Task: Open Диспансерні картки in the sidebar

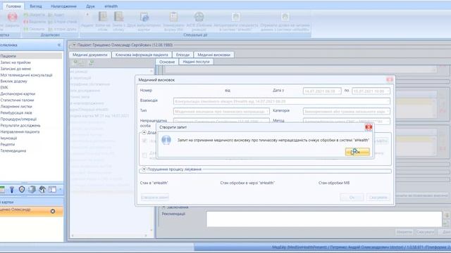Action: coord(18,93)
